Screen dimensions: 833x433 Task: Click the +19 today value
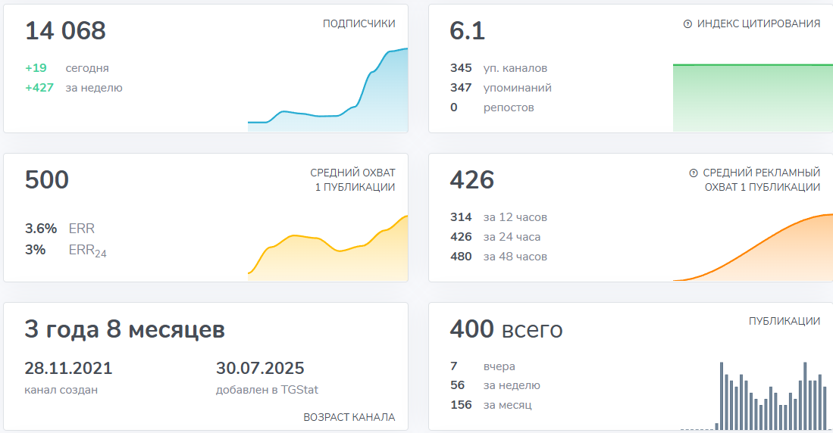coord(36,68)
